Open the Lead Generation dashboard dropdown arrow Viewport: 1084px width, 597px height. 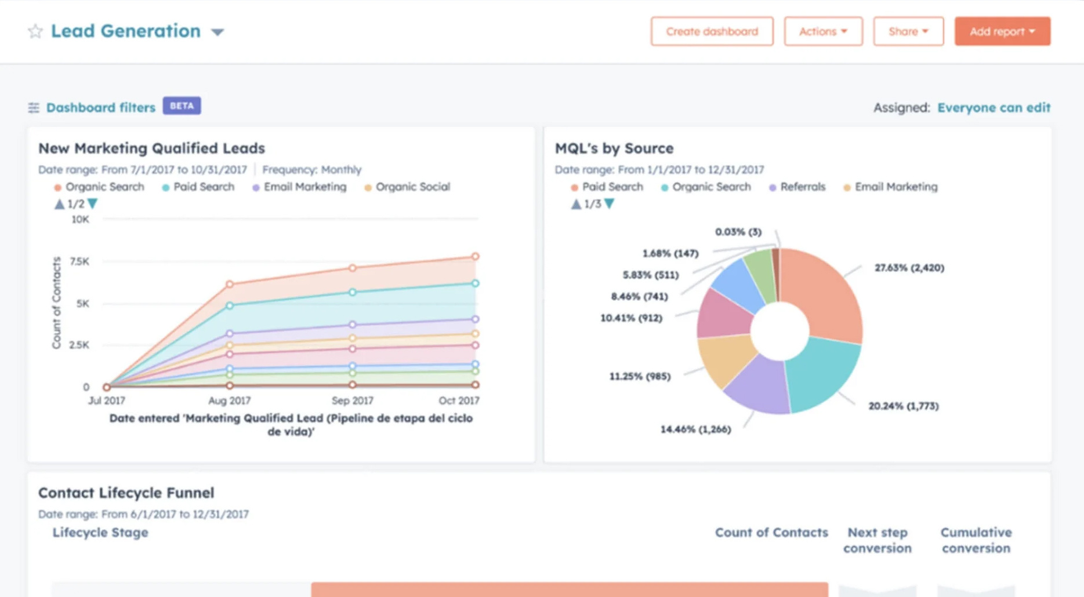point(217,32)
